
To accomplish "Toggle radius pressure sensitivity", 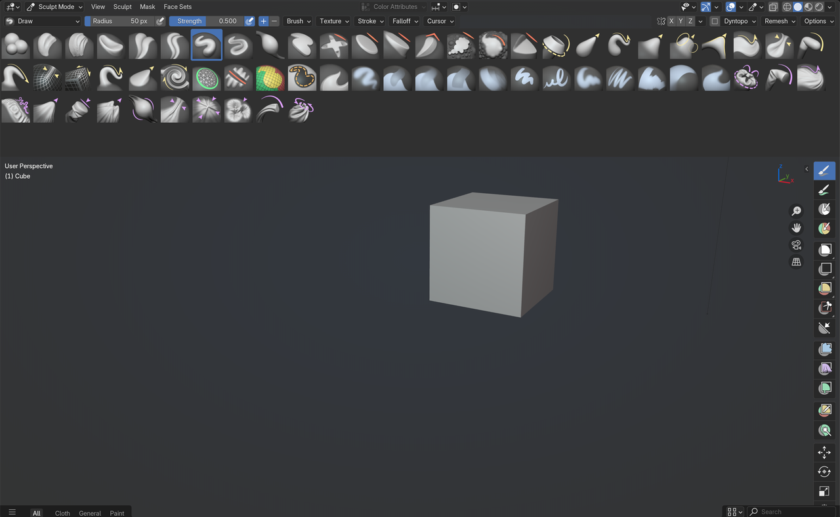I will tap(160, 21).
